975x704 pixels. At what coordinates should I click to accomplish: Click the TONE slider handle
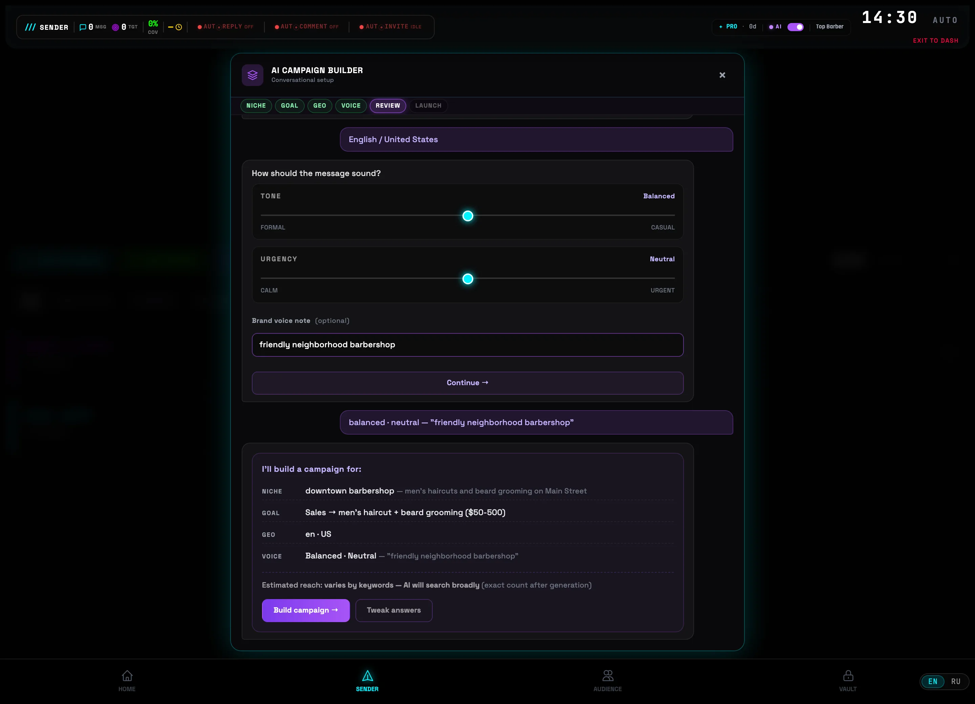pos(467,216)
